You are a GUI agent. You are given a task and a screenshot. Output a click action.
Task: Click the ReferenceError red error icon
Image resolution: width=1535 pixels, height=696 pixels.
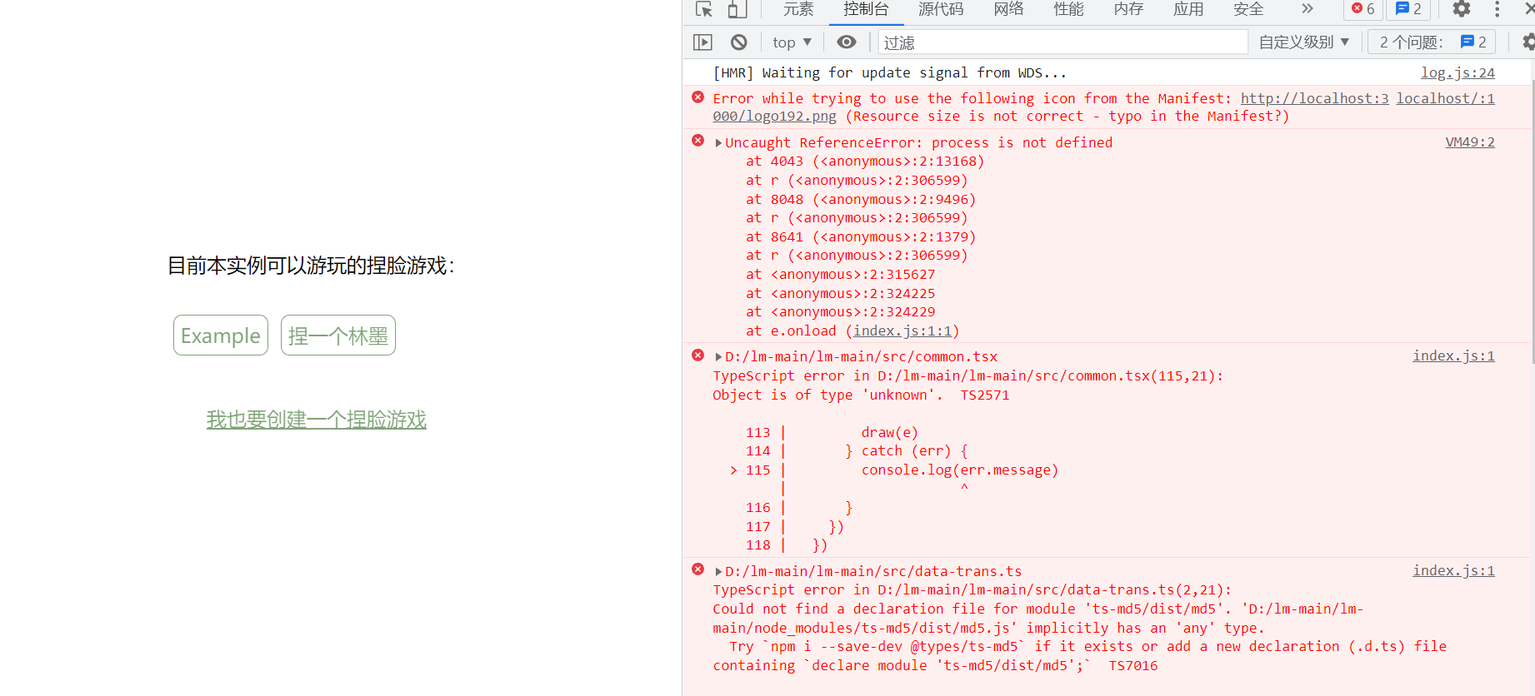pyautogui.click(x=698, y=141)
